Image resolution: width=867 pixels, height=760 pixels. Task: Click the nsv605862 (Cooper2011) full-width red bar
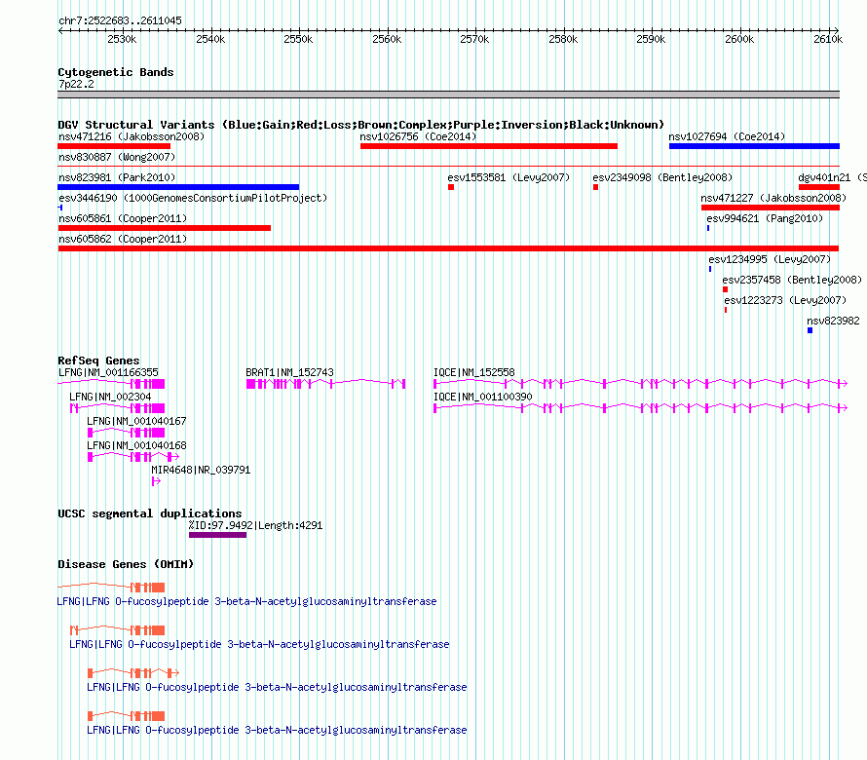click(x=448, y=248)
